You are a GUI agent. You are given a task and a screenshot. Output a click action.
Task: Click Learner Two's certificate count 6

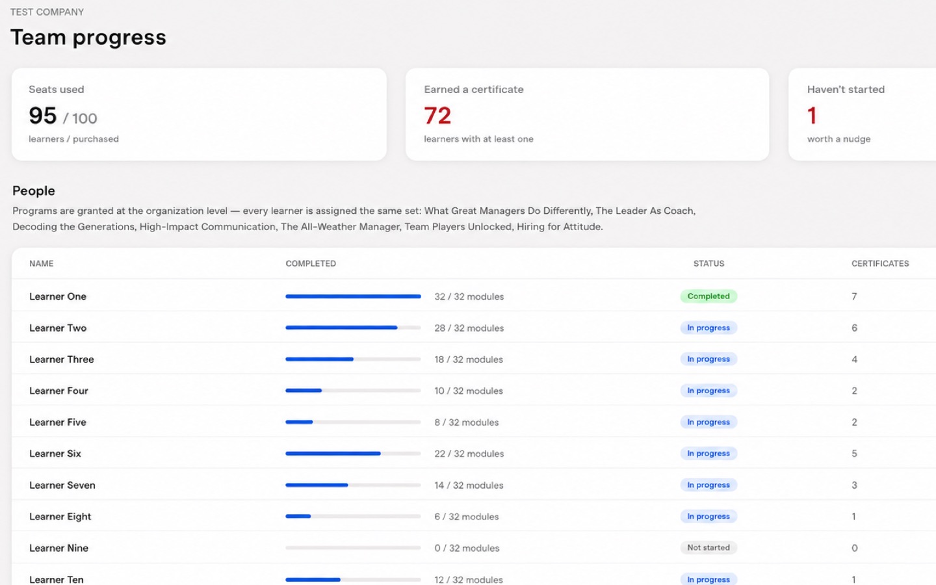pyautogui.click(x=854, y=328)
